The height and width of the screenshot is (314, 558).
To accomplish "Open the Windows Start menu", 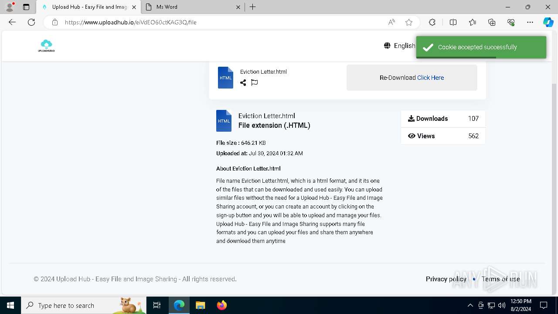I will 10,305.
